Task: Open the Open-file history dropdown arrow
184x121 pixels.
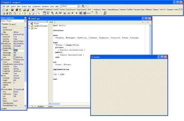Action: [x=9, y=10]
